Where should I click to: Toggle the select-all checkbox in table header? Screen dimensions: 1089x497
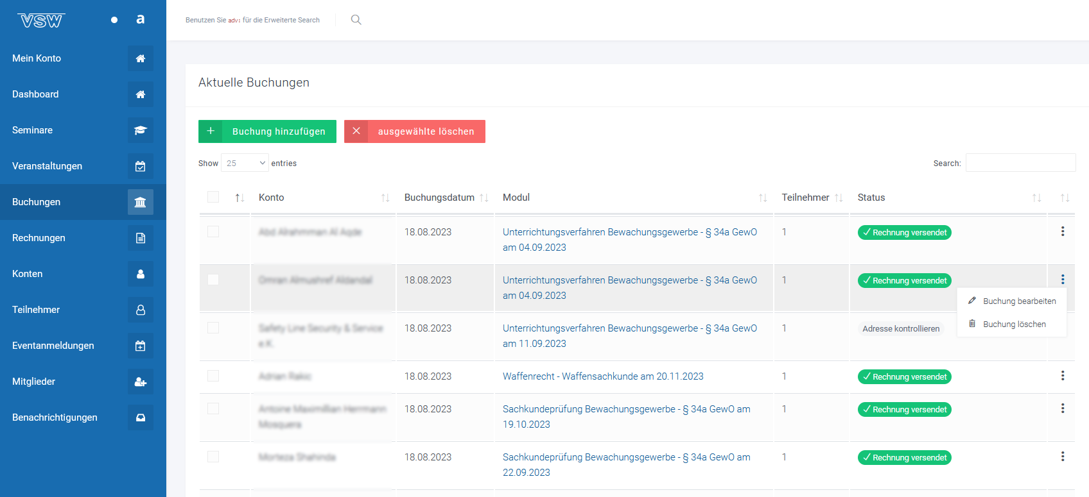click(x=213, y=197)
